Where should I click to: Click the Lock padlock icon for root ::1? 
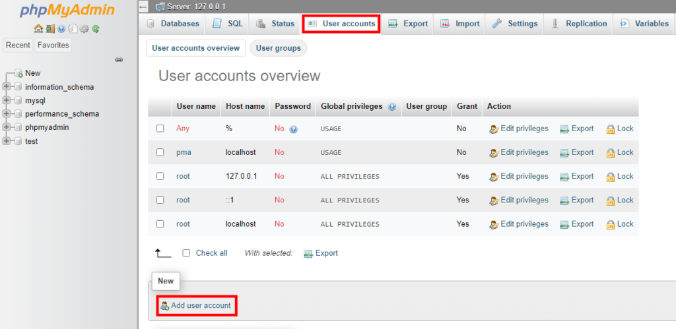pos(611,200)
